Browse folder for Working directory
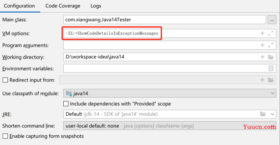The width and height of the screenshot is (280, 145). [271, 57]
